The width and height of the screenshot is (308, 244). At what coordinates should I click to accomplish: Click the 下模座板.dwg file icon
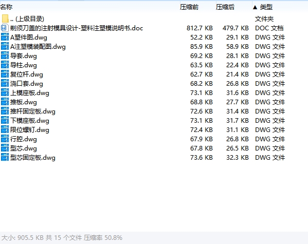click(x=5, y=121)
